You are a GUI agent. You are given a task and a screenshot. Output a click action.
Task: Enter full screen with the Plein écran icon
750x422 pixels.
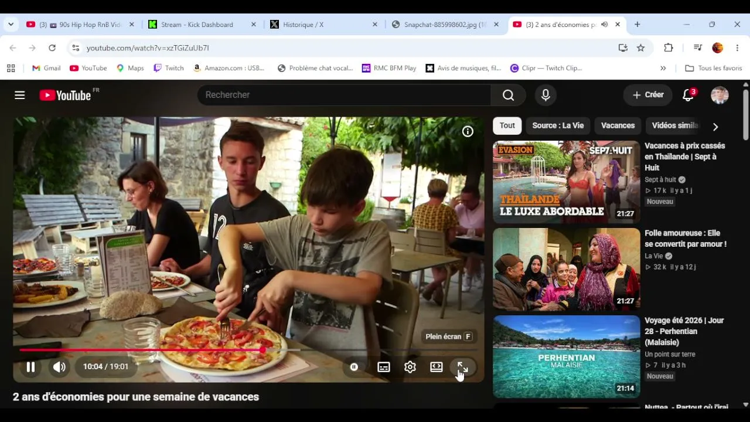(x=462, y=367)
